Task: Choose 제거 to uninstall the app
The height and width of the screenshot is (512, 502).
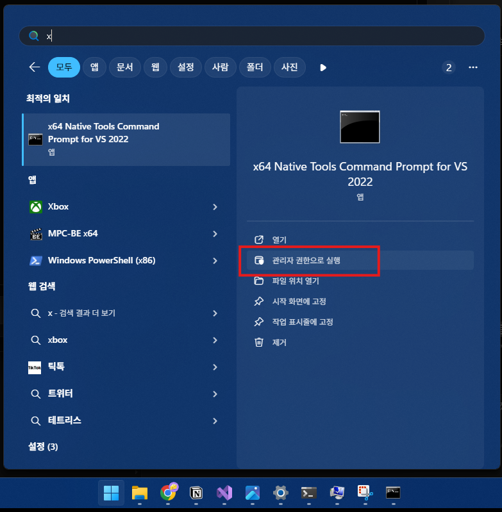Action: pyautogui.click(x=360, y=343)
